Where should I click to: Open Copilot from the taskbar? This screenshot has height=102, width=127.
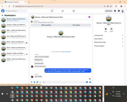point(12,88)
